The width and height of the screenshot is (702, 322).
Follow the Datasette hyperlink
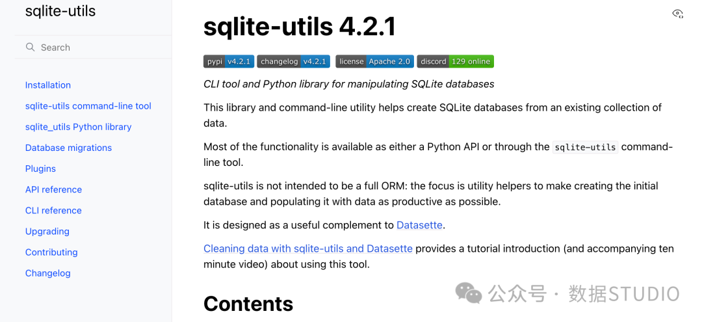coord(419,225)
